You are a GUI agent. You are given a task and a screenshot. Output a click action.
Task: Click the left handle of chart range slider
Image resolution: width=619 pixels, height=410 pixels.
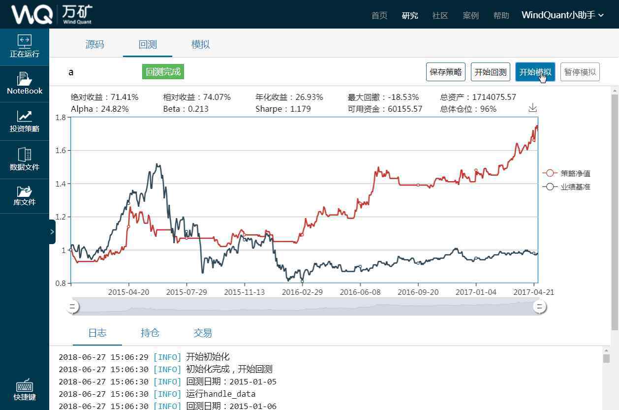pos(72,307)
